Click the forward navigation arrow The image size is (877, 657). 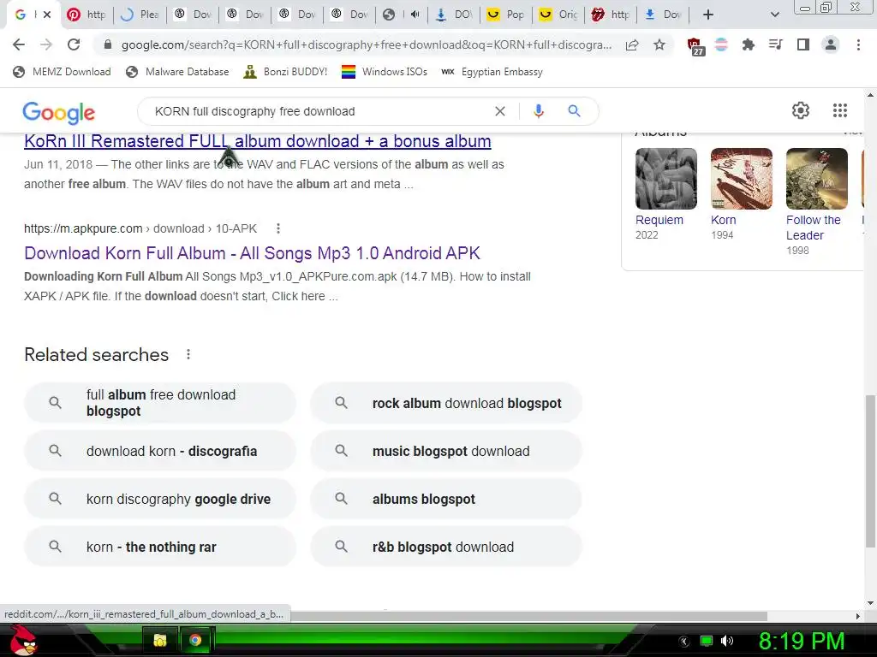[46, 44]
